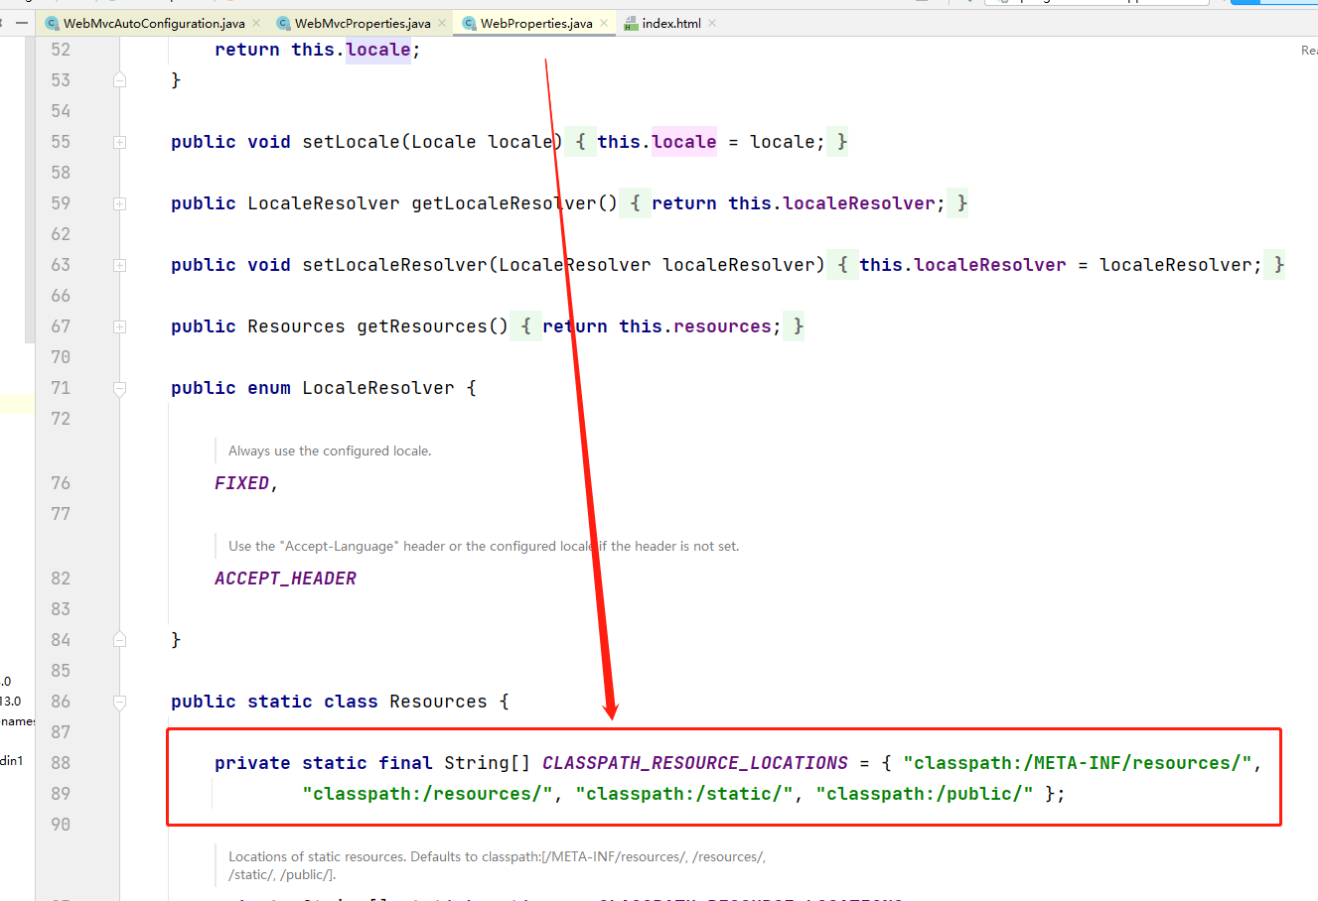Switch to the WebMvcAutoConfiguration.java tab
Screen dimensions: 1318x901
(154, 23)
